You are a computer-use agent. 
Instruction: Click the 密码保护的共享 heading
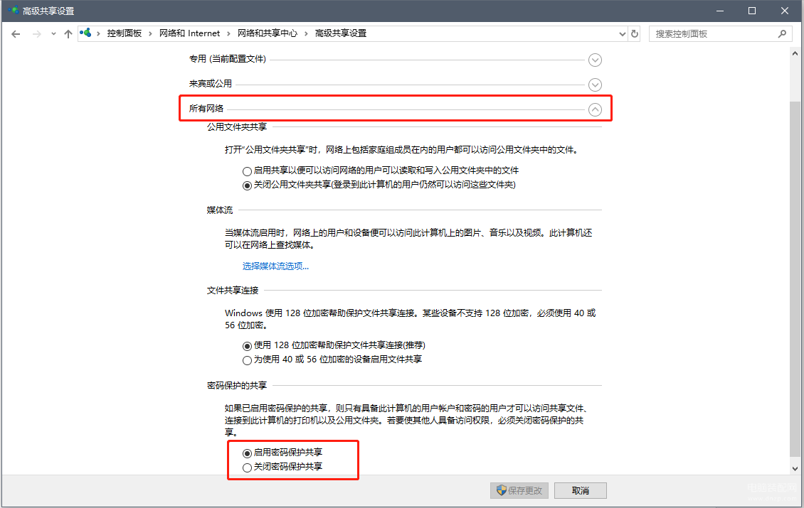pyautogui.click(x=237, y=385)
